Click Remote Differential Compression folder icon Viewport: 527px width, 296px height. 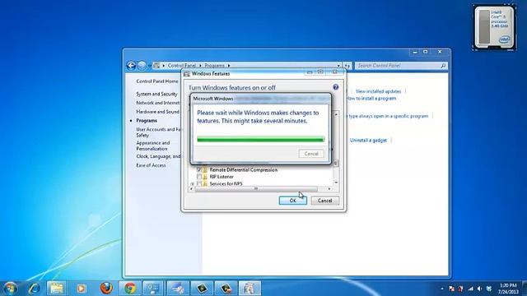pyautogui.click(x=205, y=170)
